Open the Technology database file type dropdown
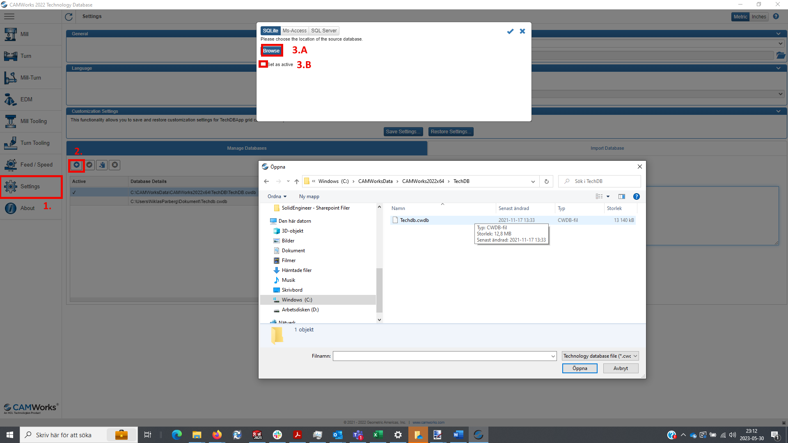 (600, 356)
